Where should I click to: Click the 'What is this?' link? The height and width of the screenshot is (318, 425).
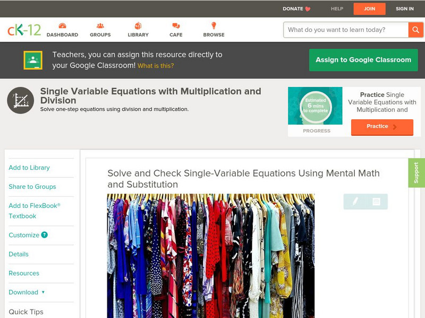[156, 66]
